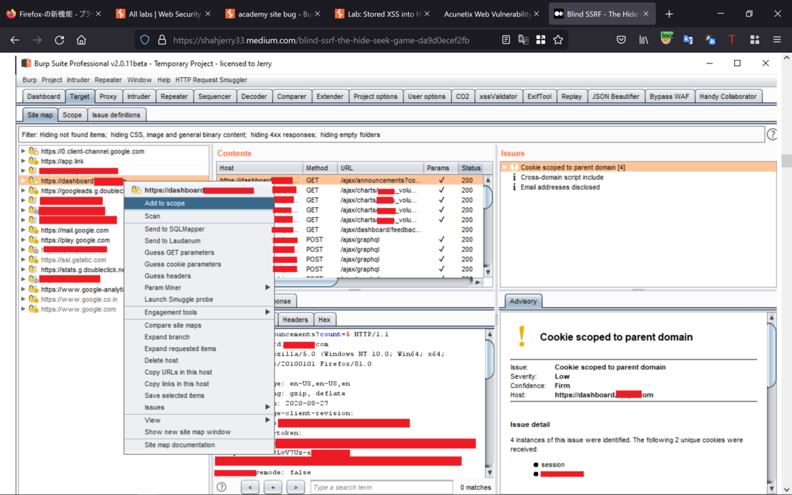792x495 pixels.
Task: Click search next match arrow button
Action: pyautogui.click(x=296, y=487)
